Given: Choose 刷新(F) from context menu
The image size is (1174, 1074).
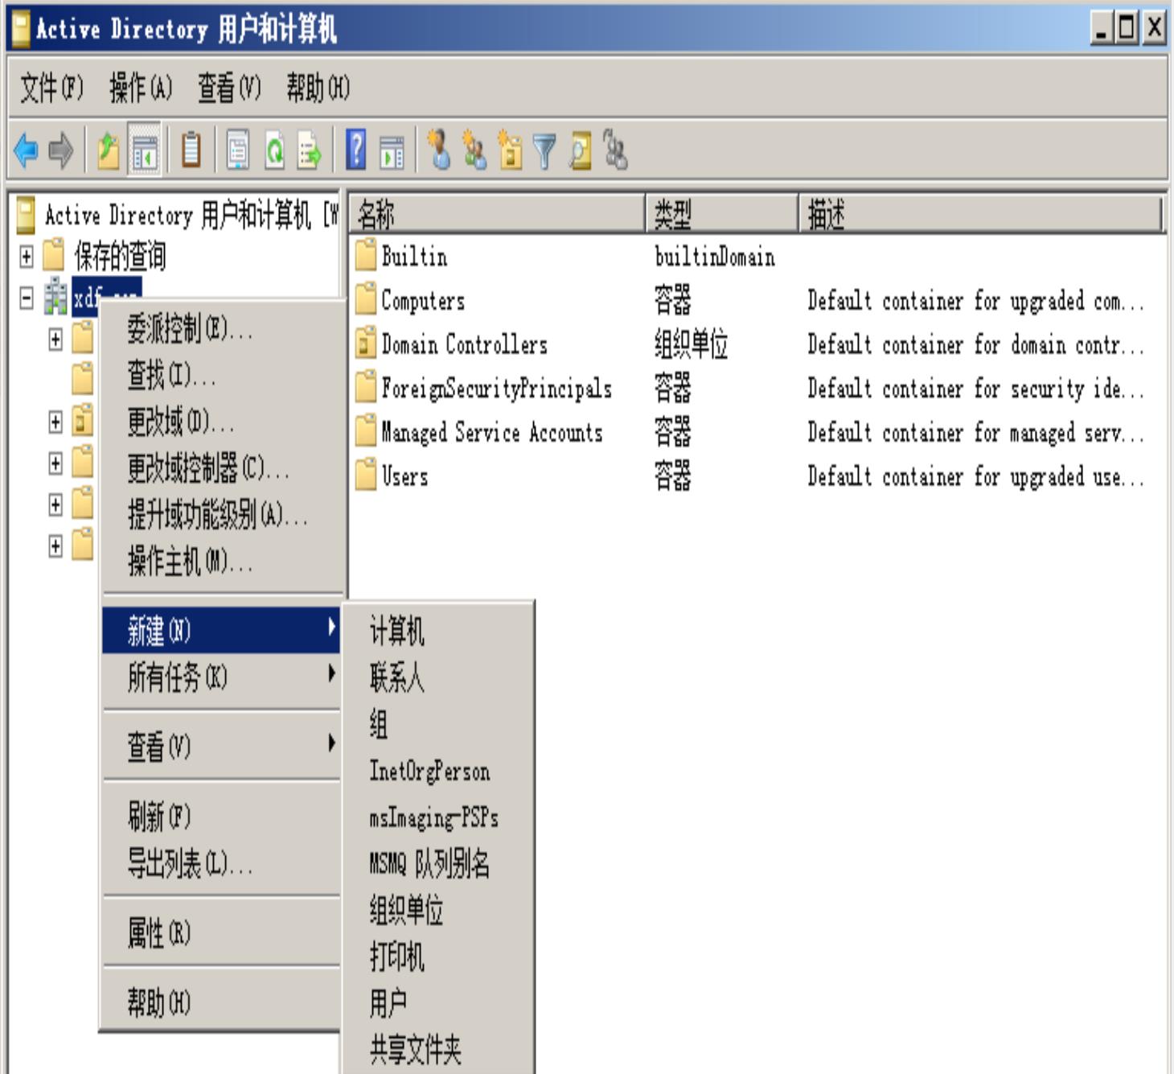Looking at the screenshot, I should tap(223, 817).
